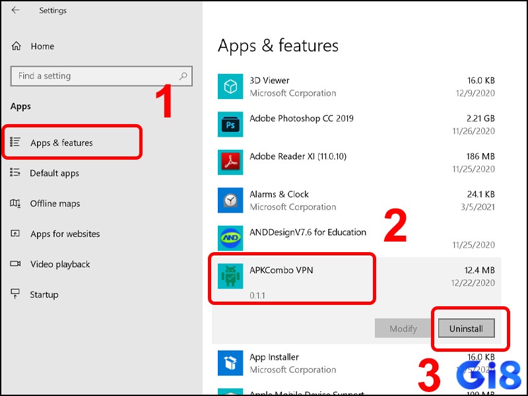Focus the Find a setting search box
The image size is (528, 396).
[x=102, y=76]
